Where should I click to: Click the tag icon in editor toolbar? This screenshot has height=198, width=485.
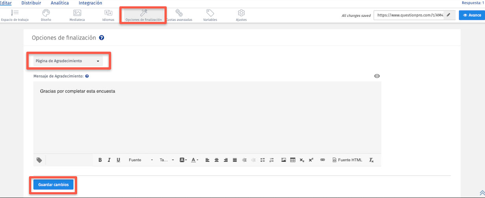tap(39, 160)
